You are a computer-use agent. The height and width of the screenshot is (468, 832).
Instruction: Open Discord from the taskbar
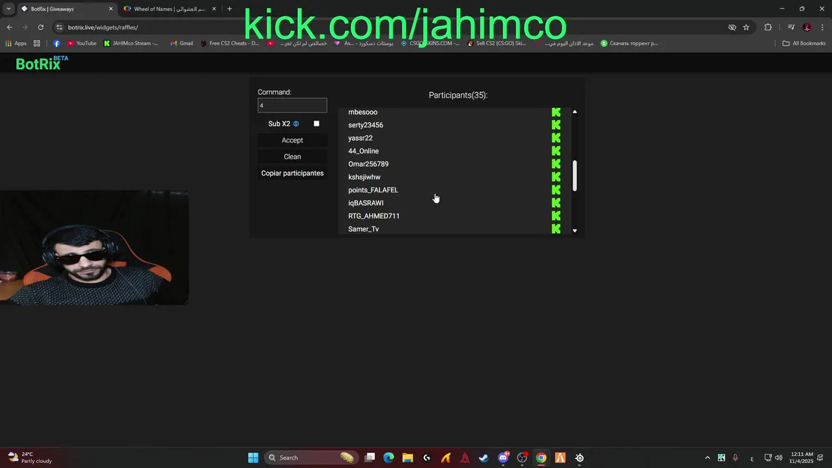tap(503, 458)
